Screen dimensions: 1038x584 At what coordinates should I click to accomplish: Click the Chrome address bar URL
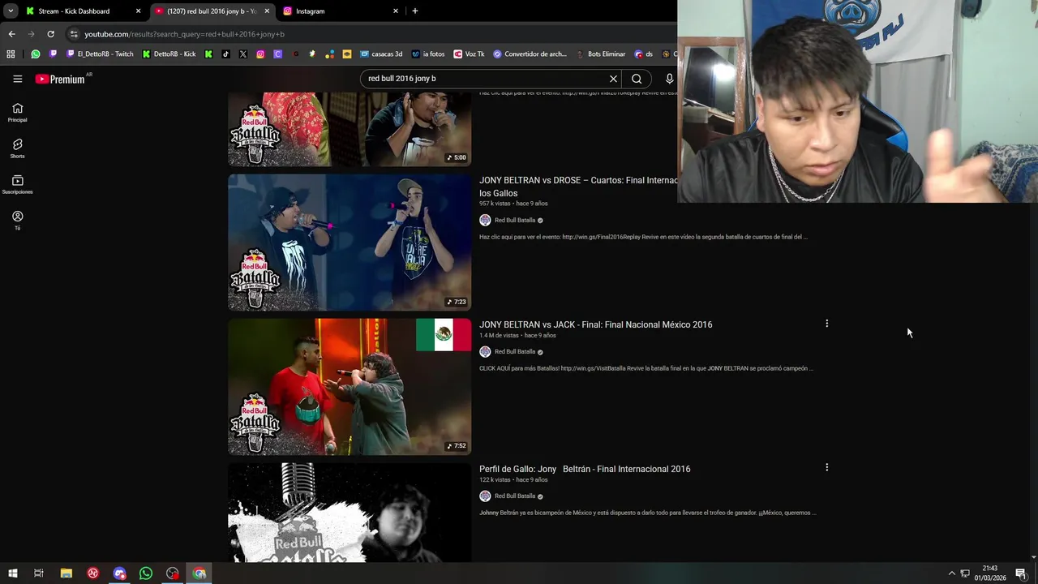(185, 34)
